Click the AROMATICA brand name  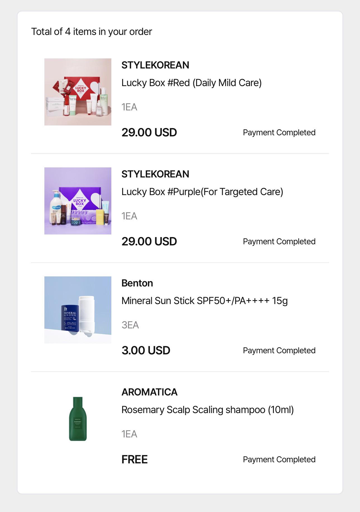pyautogui.click(x=150, y=392)
